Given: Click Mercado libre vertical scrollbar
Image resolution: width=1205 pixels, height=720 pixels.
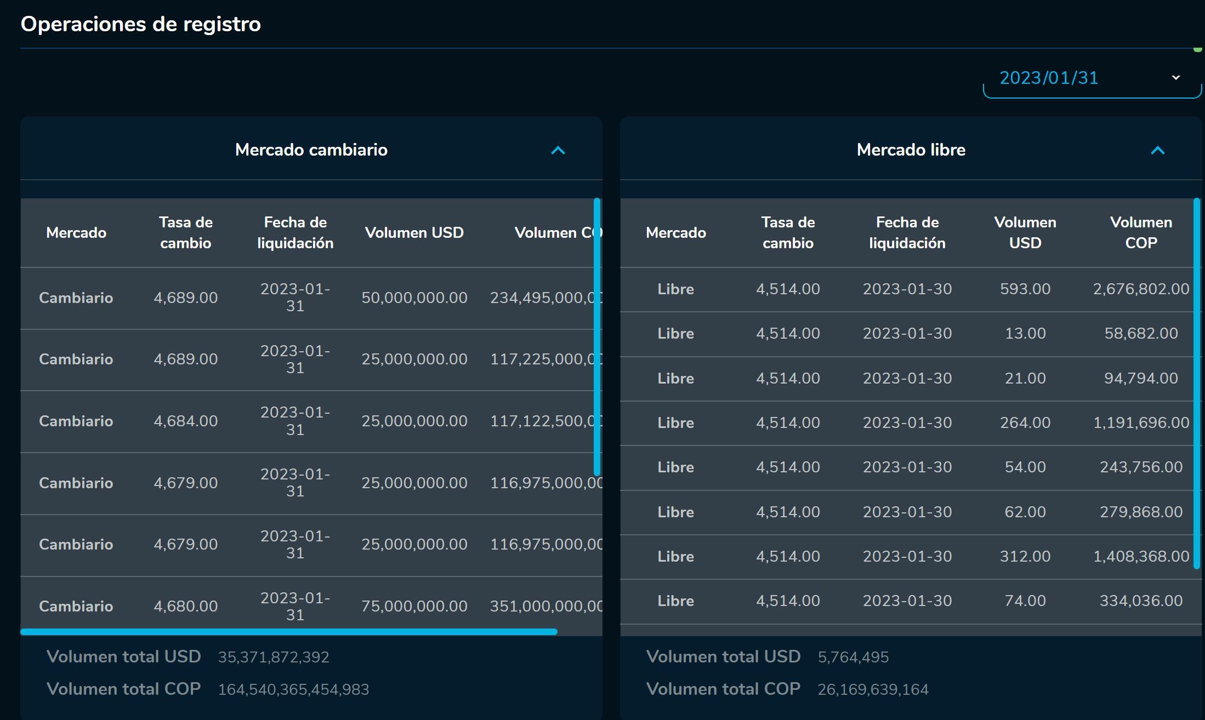Looking at the screenshot, I should (1197, 384).
